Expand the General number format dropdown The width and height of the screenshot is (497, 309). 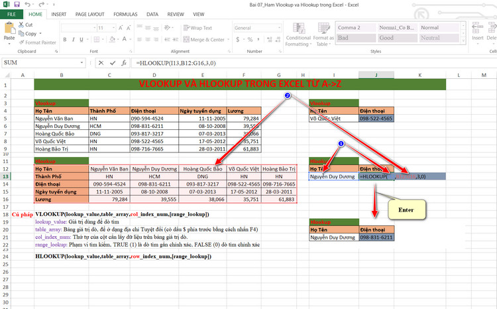[279, 28]
